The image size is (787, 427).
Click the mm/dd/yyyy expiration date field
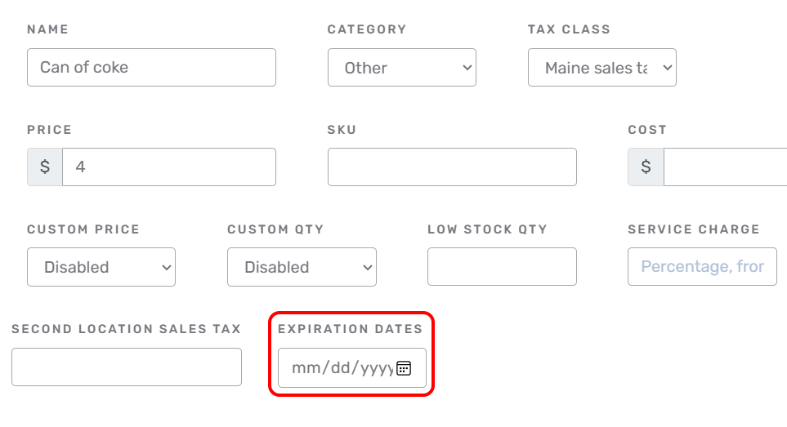pos(352,368)
